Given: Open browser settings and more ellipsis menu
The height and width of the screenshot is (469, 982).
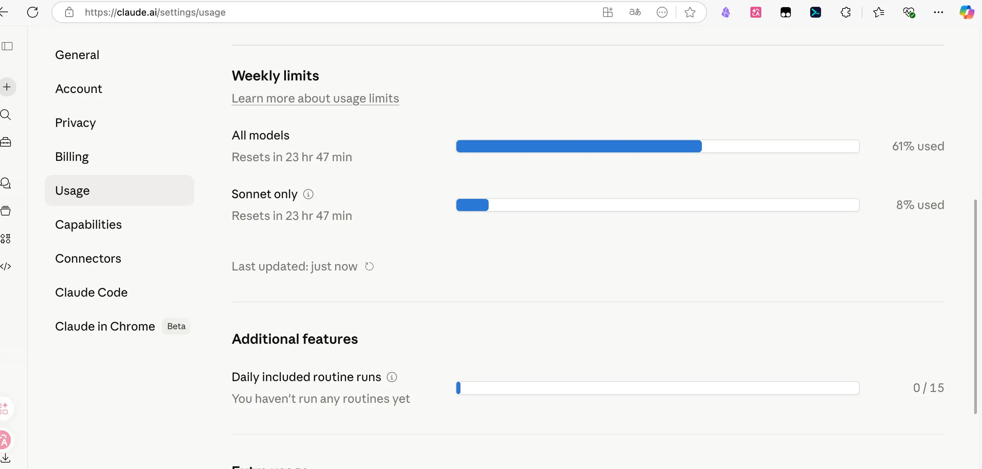Looking at the screenshot, I should [938, 12].
